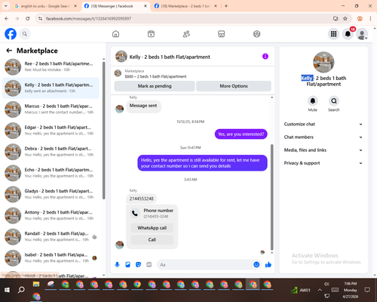
Task: Open the account profile avatar menu
Action: [362, 34]
